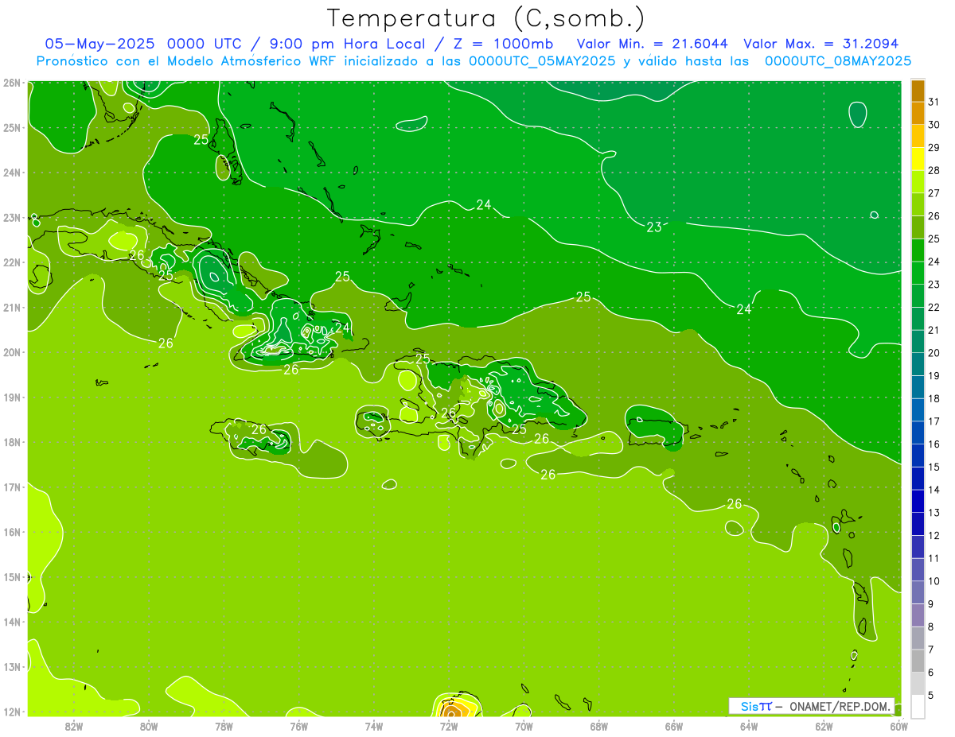
Task: Click the color scale label '10'
Action: [934, 581]
